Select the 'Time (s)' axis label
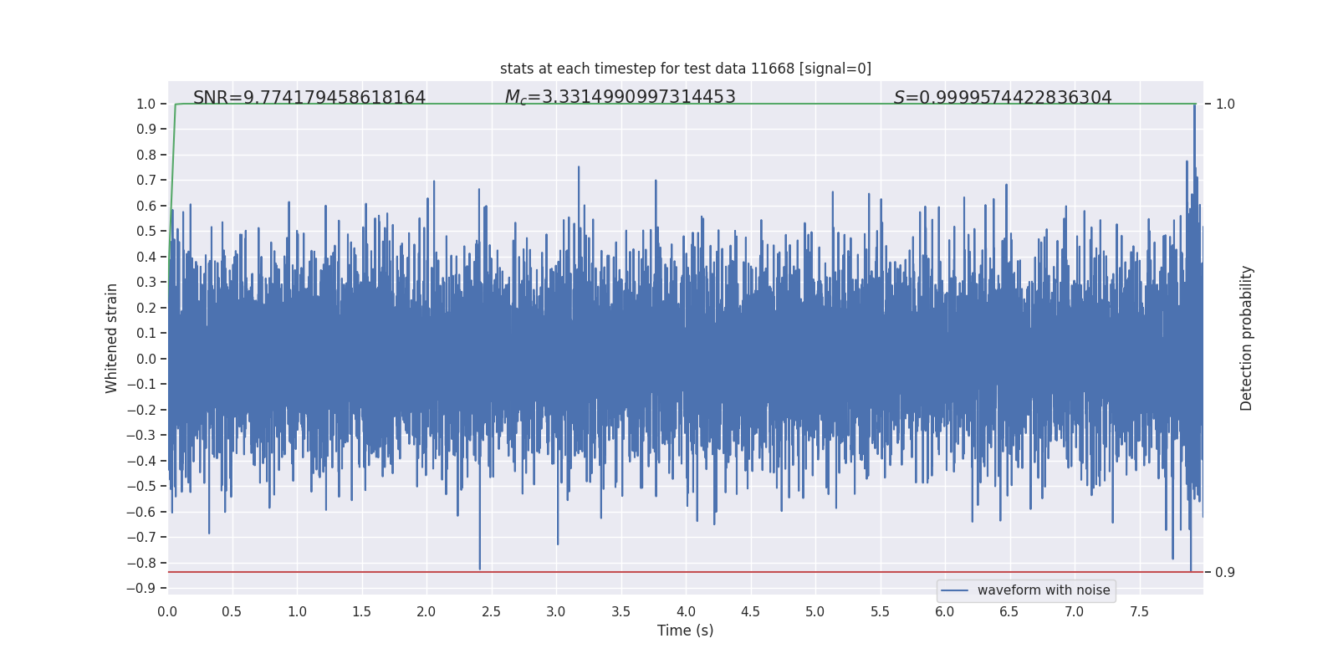The height and width of the screenshot is (669, 1338). tap(686, 631)
